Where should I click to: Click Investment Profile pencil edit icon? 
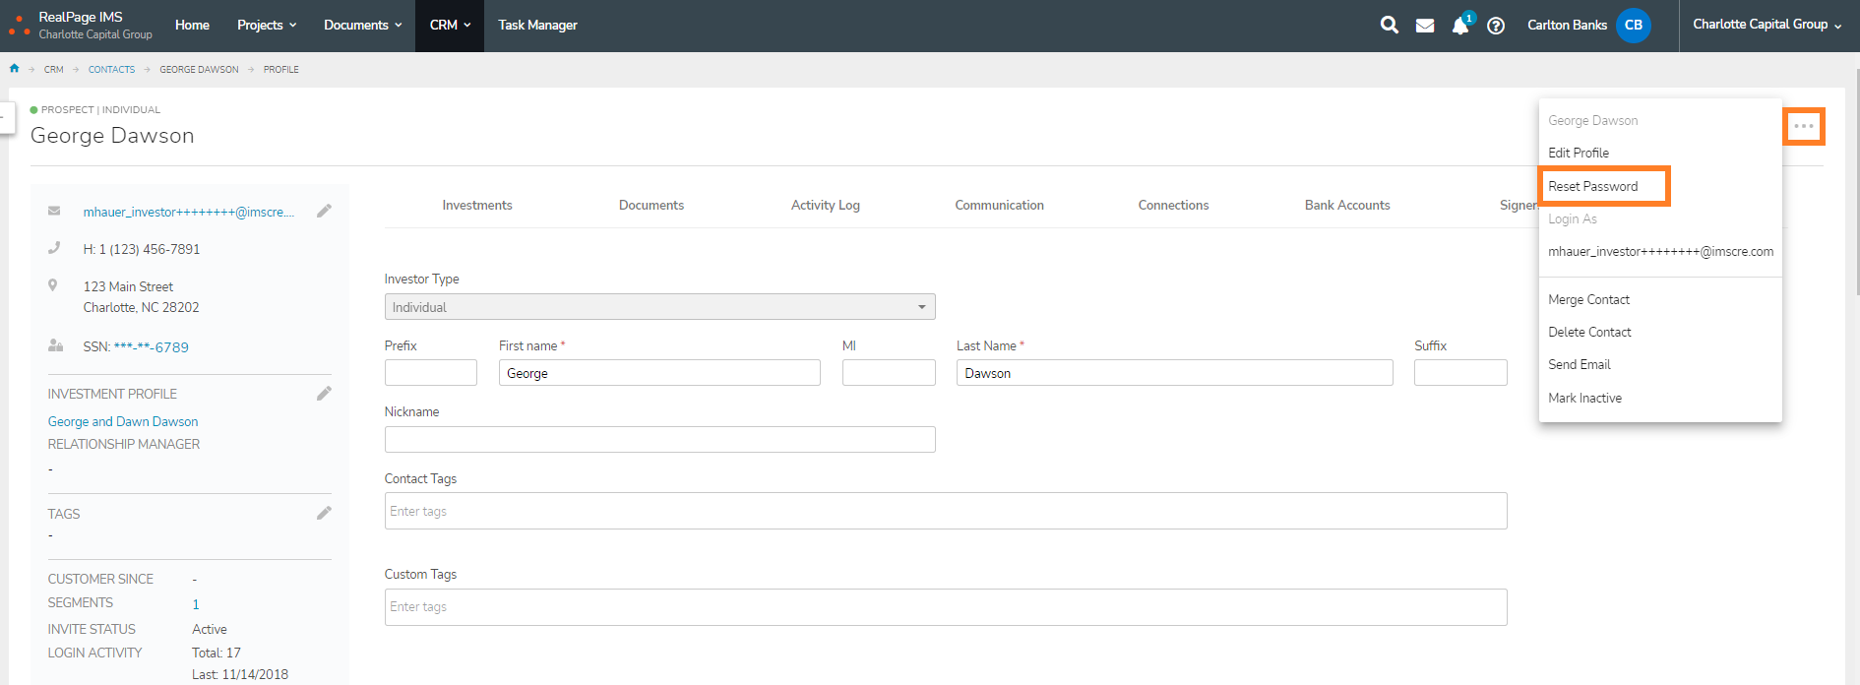[x=324, y=394]
